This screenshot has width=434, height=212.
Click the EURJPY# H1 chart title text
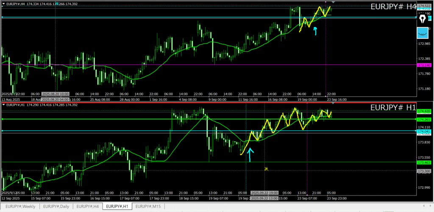click(x=392, y=108)
